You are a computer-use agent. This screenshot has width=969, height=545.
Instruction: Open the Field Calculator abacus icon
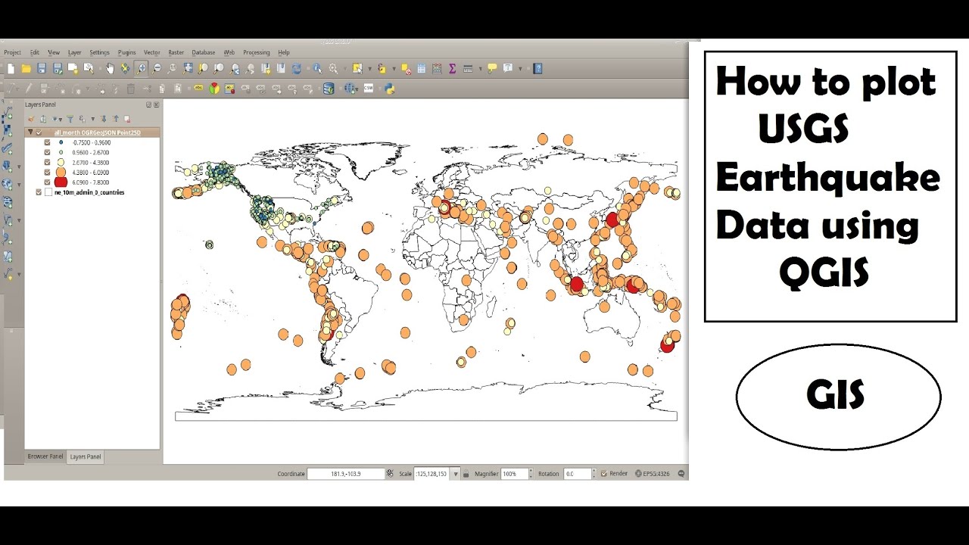(437, 68)
